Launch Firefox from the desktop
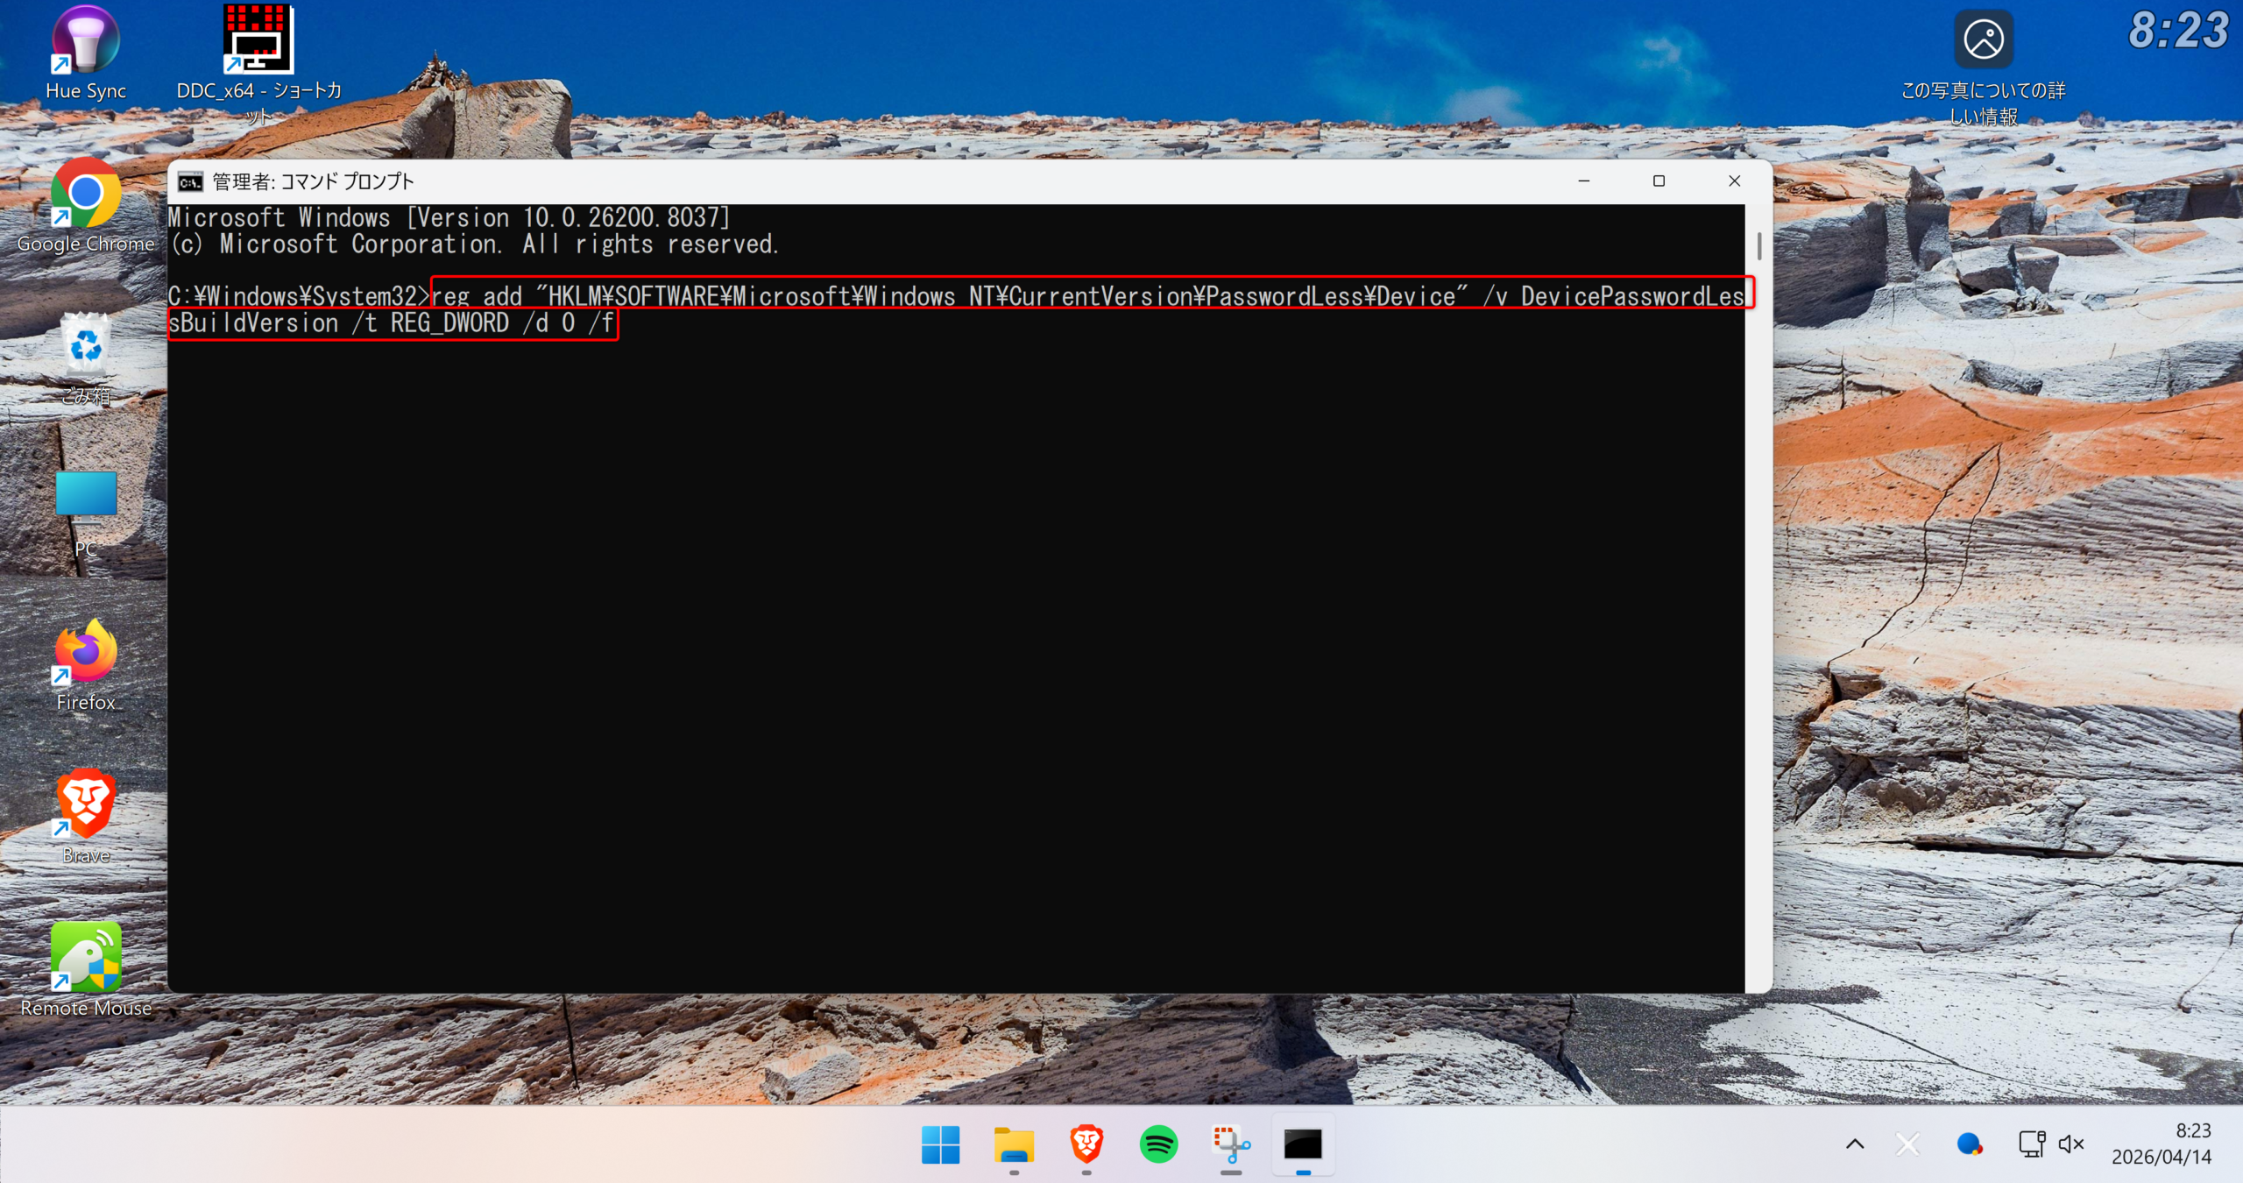Viewport: 2243px width, 1183px height. point(85,653)
